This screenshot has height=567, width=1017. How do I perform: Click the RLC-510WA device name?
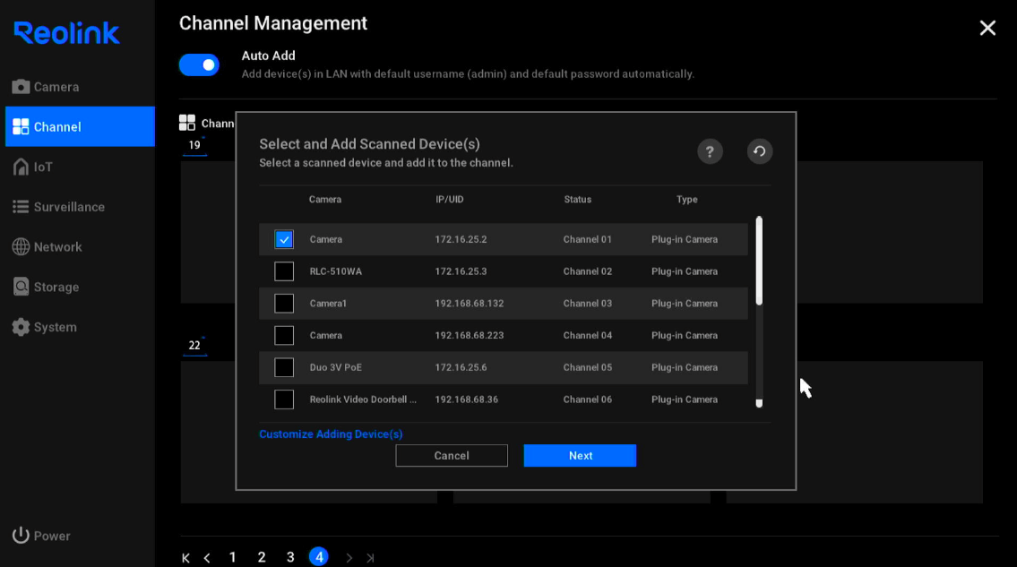pos(335,271)
